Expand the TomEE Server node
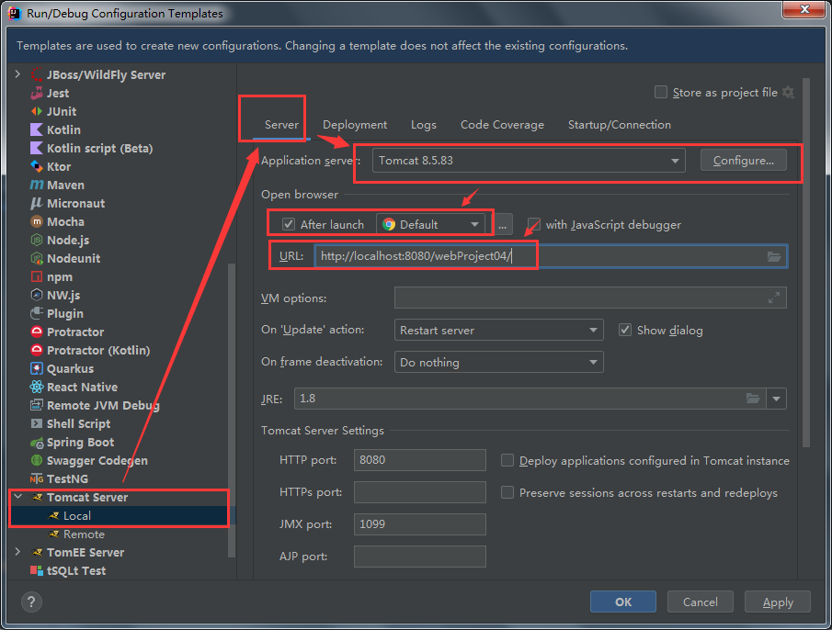The height and width of the screenshot is (630, 832). click(17, 552)
